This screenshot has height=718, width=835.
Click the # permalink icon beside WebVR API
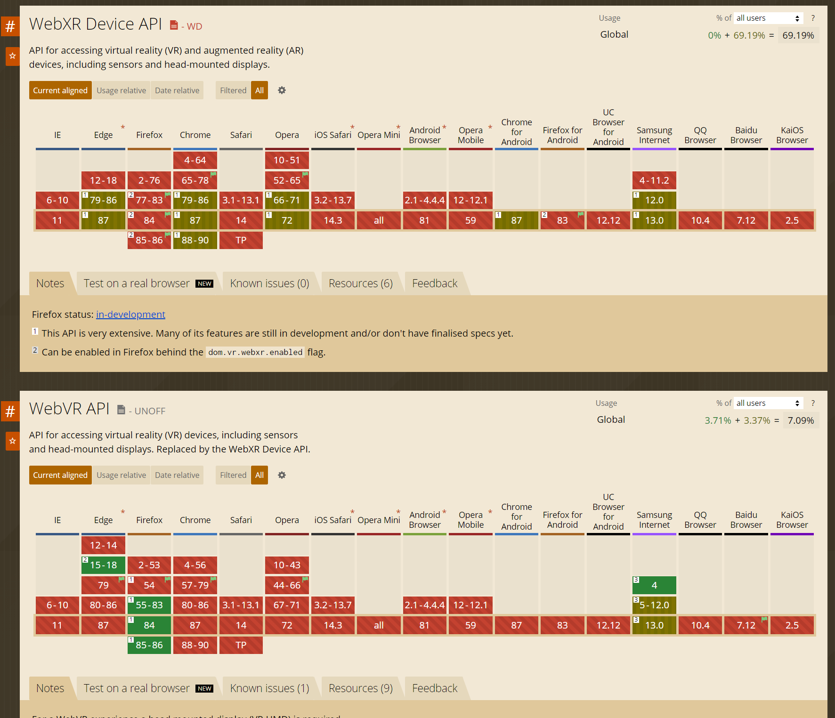(10, 411)
